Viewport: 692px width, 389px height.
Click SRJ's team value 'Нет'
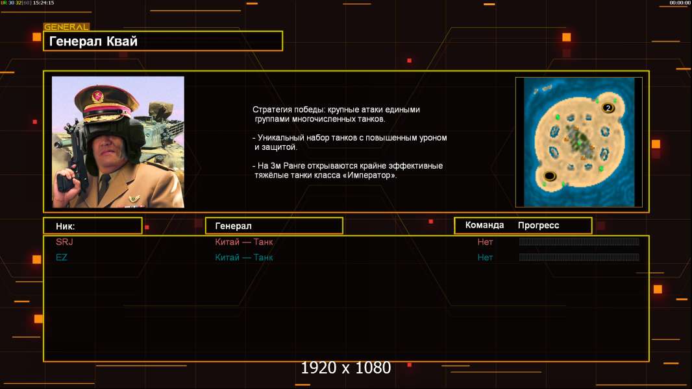[485, 242]
